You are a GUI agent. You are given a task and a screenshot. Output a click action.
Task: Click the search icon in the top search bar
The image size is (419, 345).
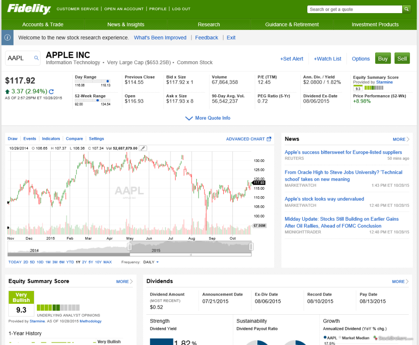coord(406,9)
